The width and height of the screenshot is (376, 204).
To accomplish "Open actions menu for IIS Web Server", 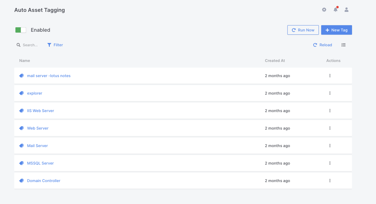I will (x=330, y=111).
